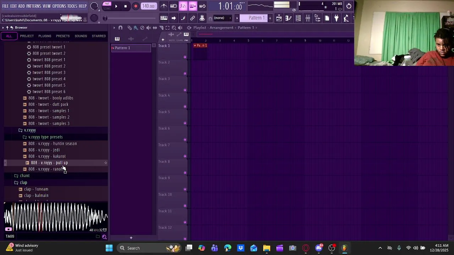Expand the chant folder
Viewport: 454px width, 255px height.
[24, 176]
